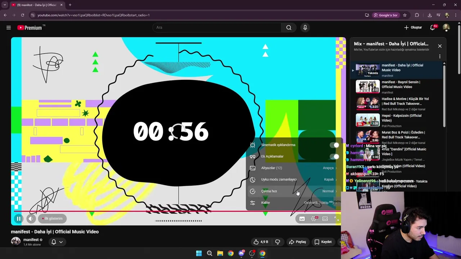
Task: Toggle subtitles button in player bar
Action: (302, 219)
